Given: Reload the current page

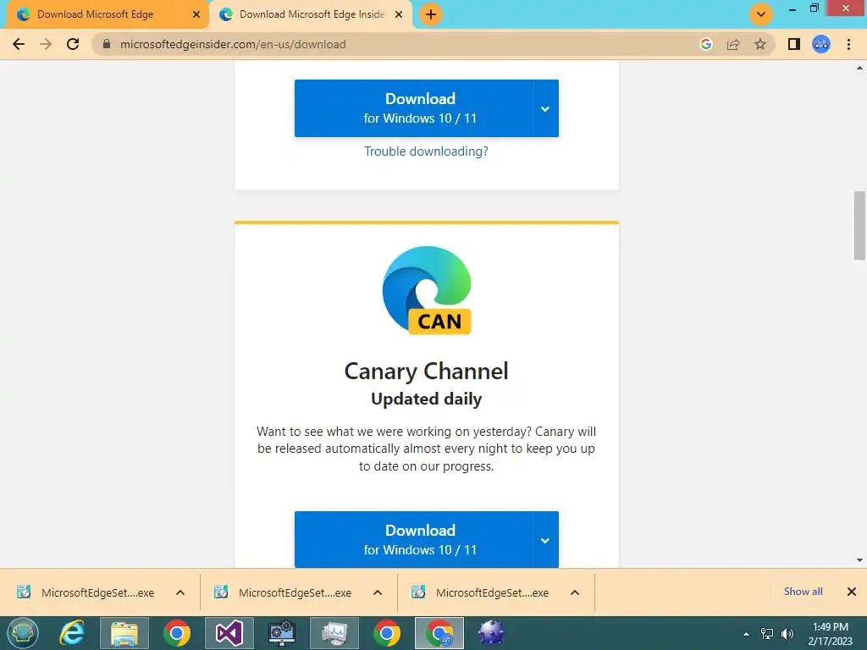Looking at the screenshot, I should pyautogui.click(x=73, y=44).
